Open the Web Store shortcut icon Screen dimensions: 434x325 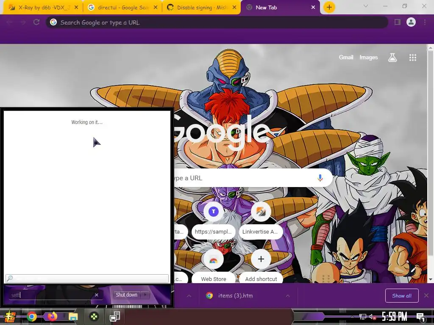(214, 259)
